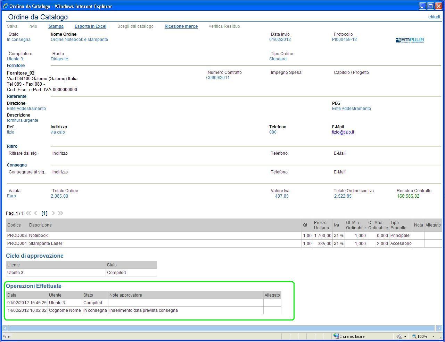Click protocol value PI000459-12
445x342 pixels.
point(344,40)
